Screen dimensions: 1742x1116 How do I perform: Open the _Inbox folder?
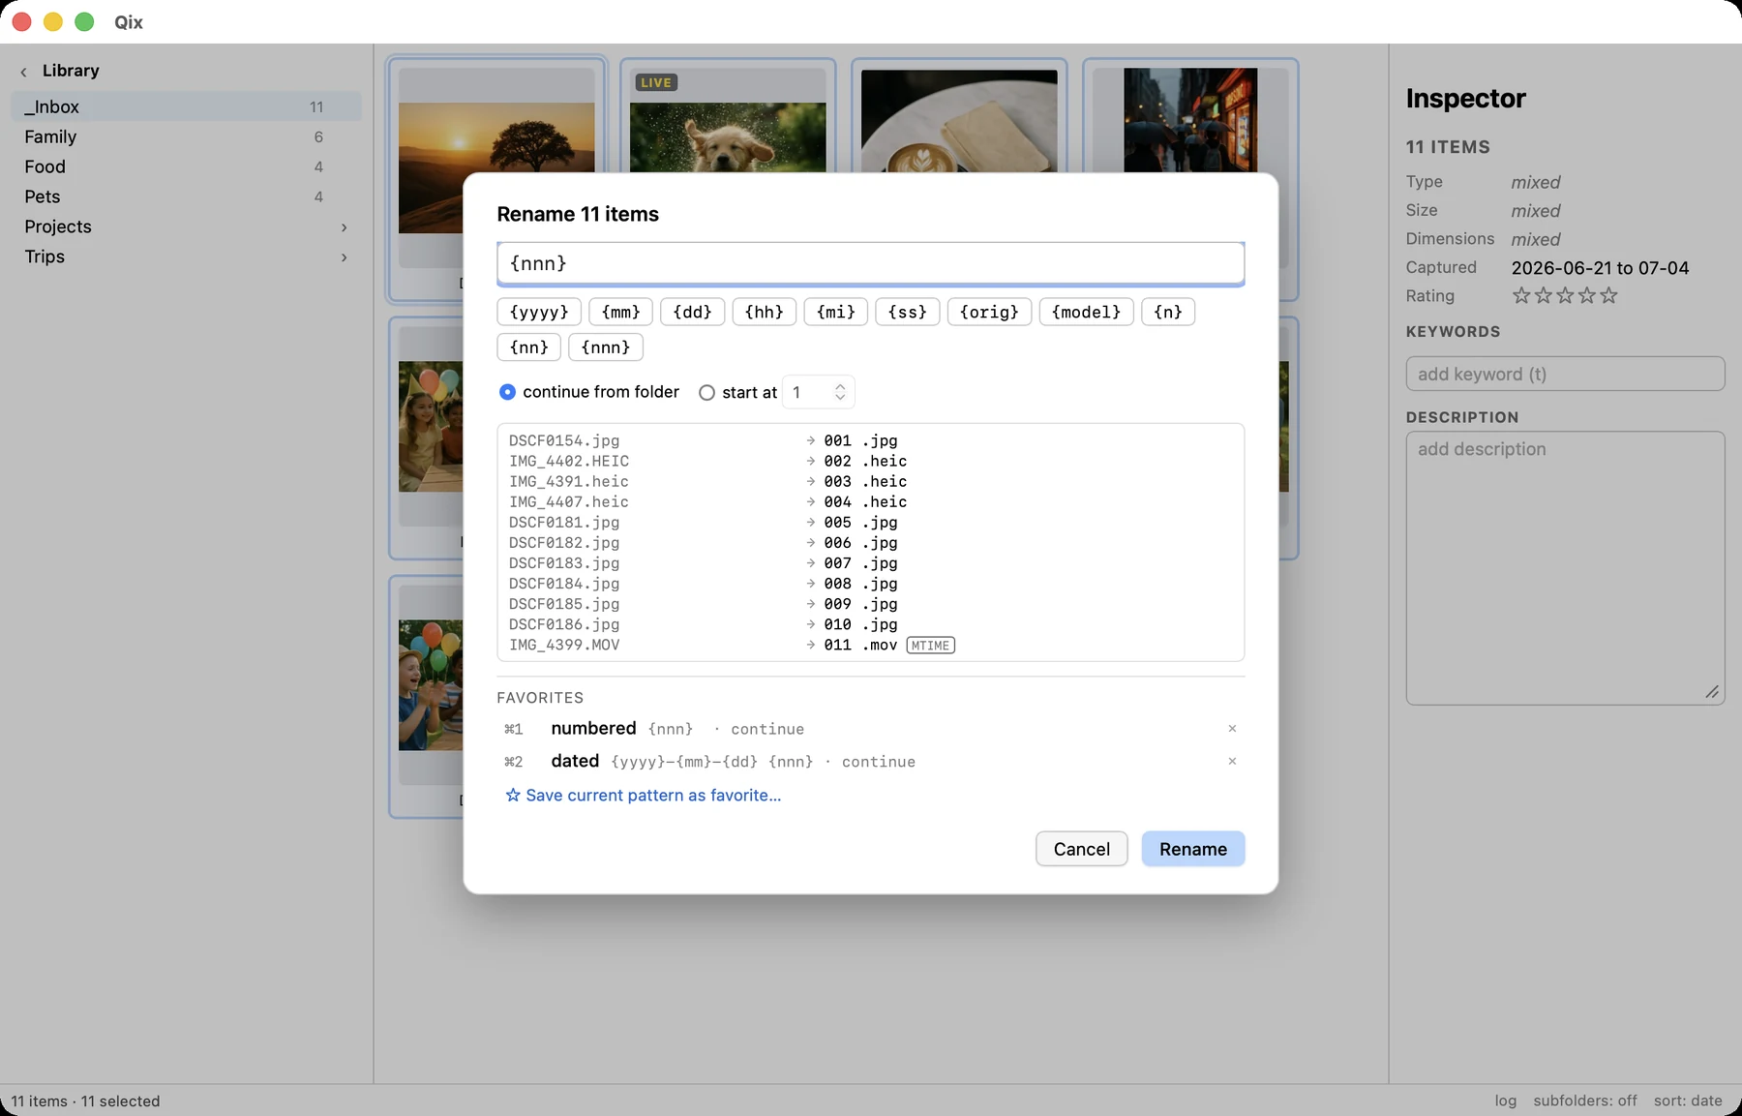tap(186, 106)
